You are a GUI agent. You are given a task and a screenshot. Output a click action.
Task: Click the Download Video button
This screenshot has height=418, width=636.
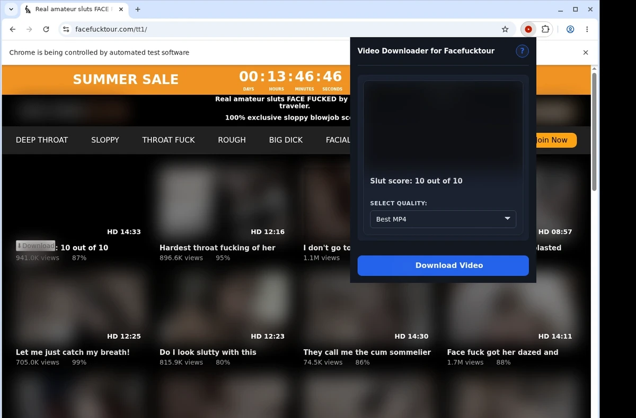443,266
